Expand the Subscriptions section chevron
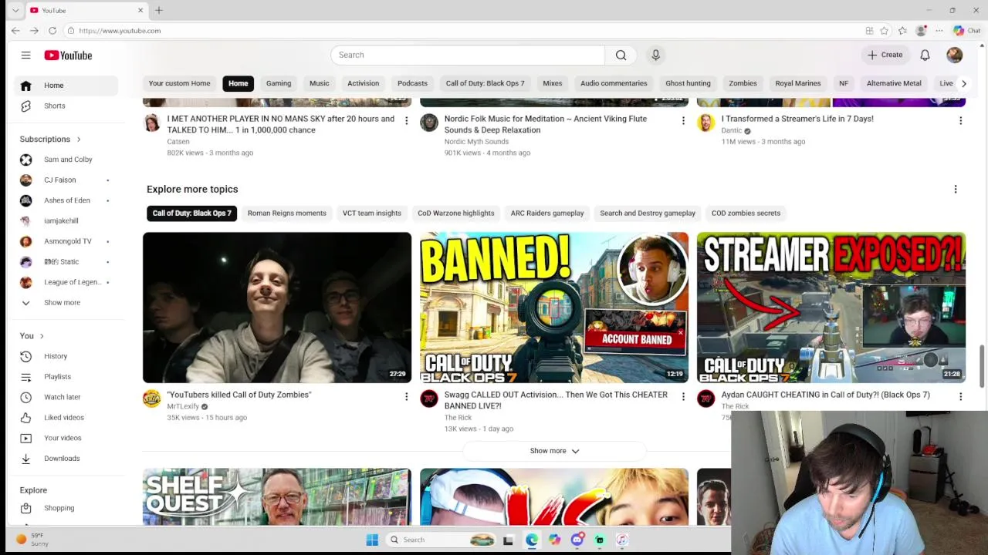Viewport: 988px width, 555px height. [x=78, y=140]
